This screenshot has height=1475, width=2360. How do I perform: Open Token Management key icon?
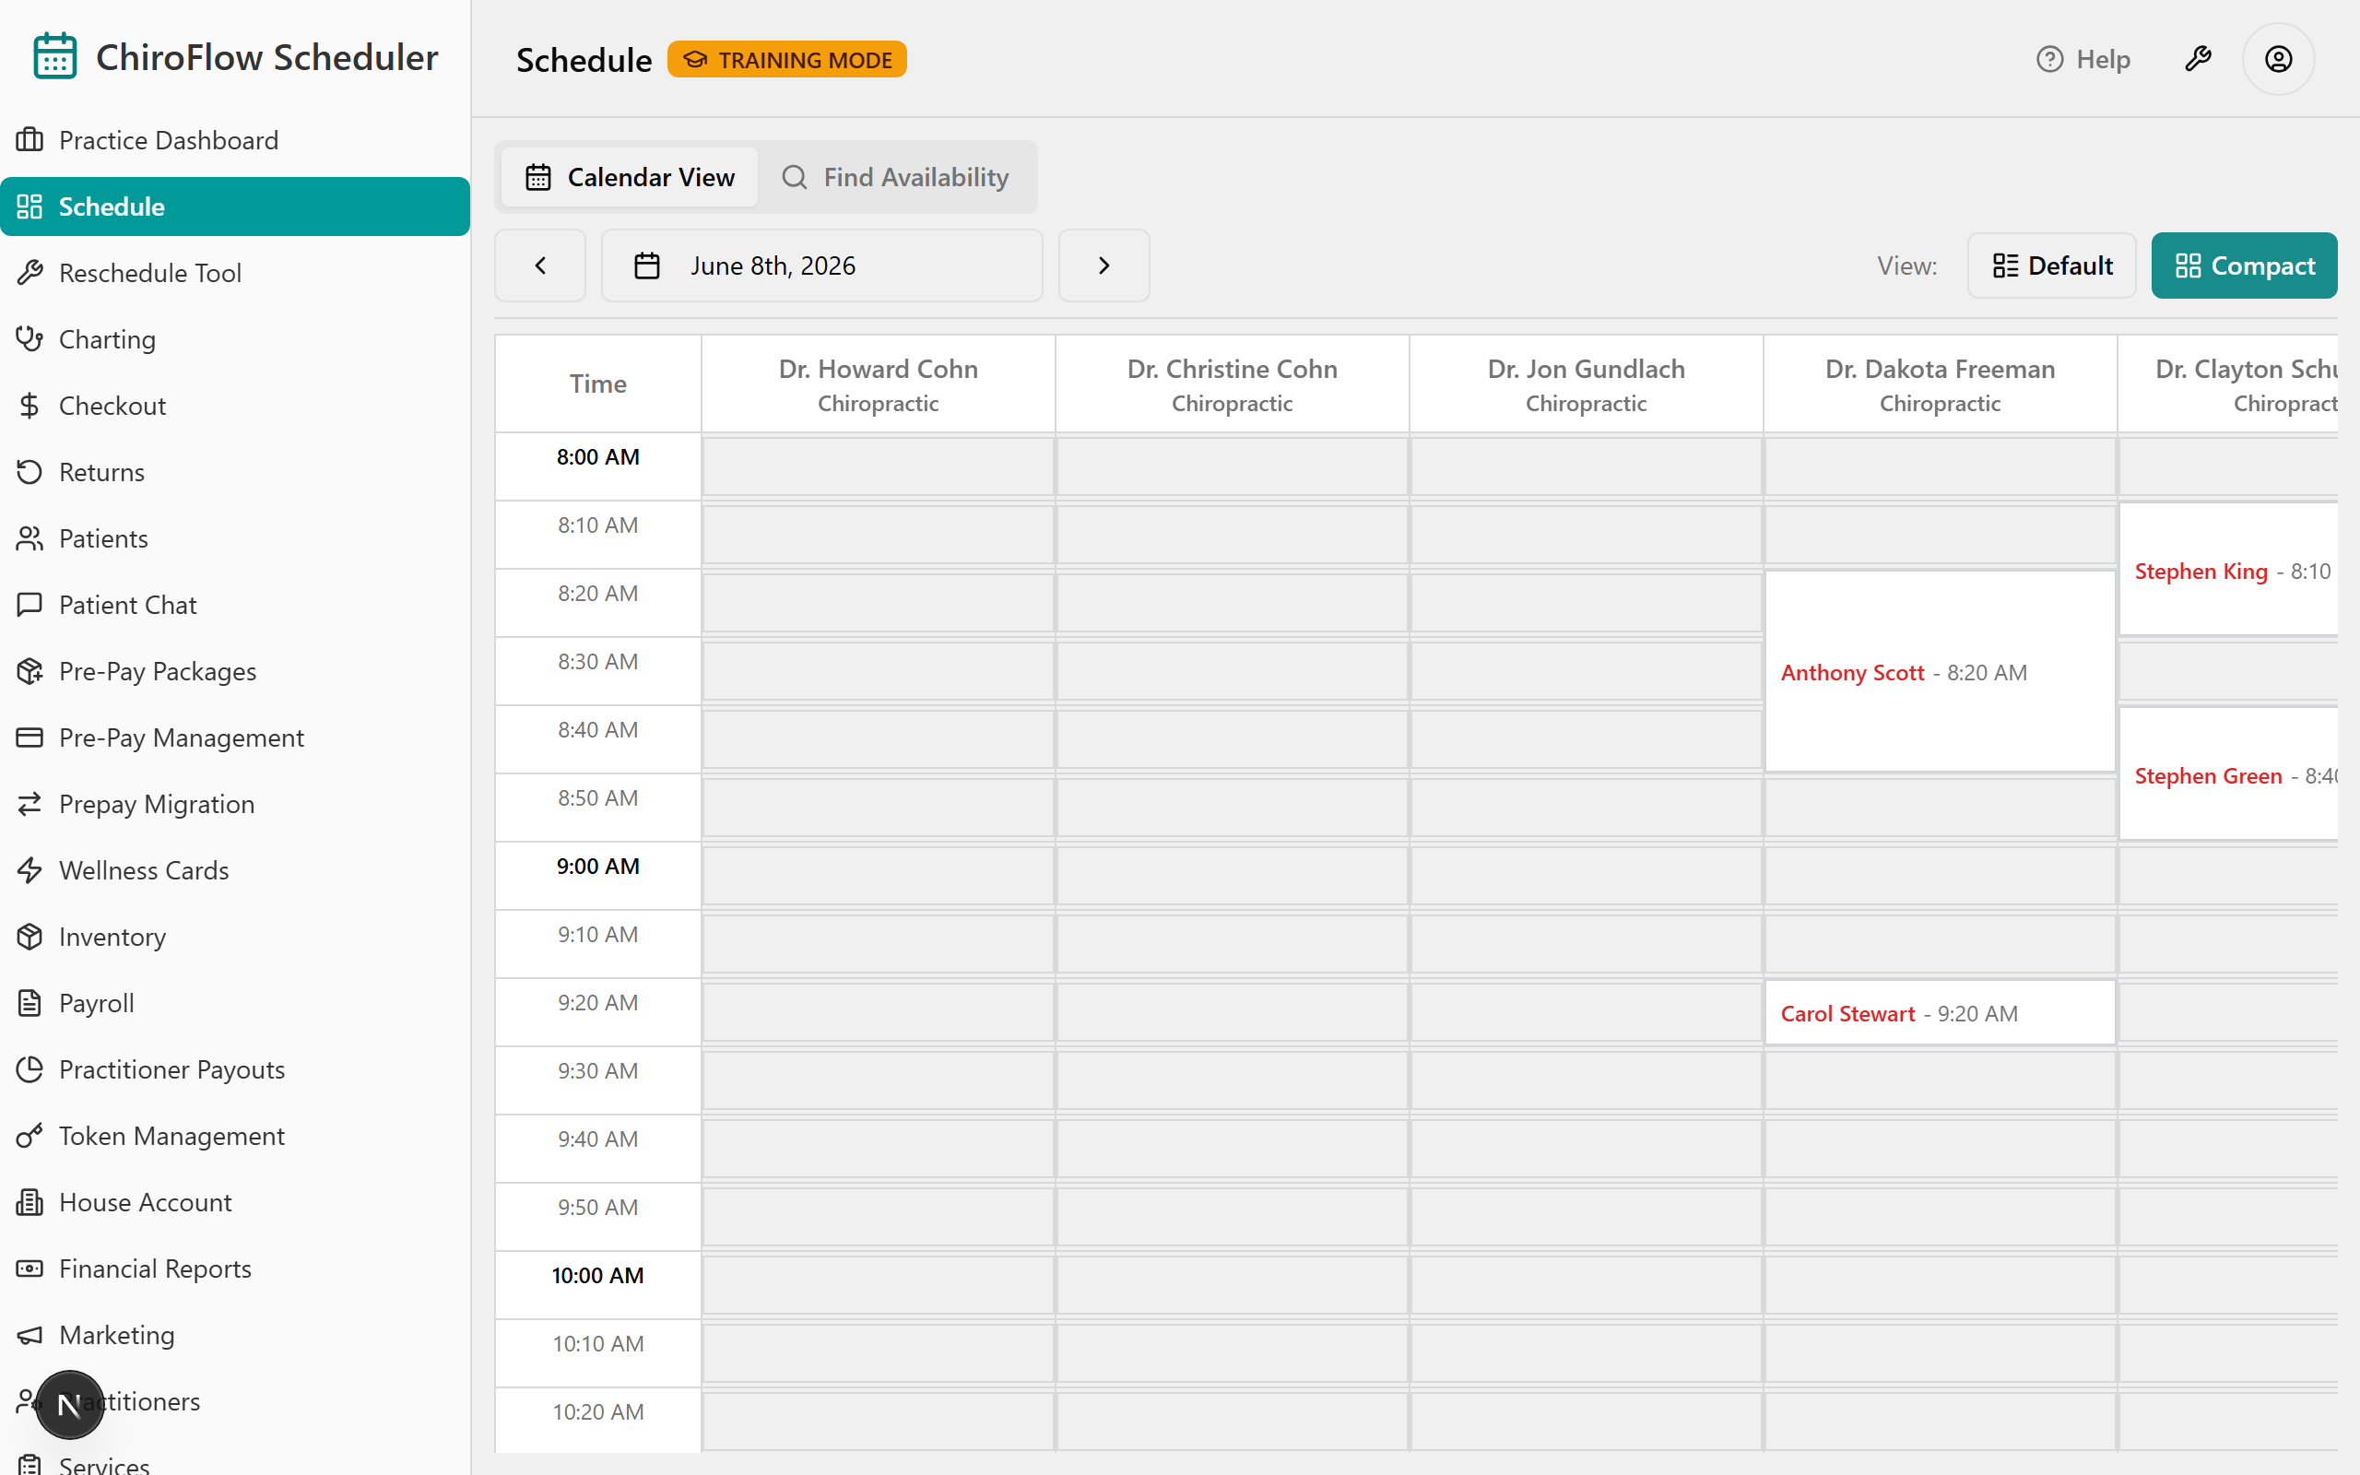pos(29,1136)
